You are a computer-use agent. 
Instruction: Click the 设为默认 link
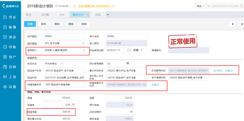(218, 71)
